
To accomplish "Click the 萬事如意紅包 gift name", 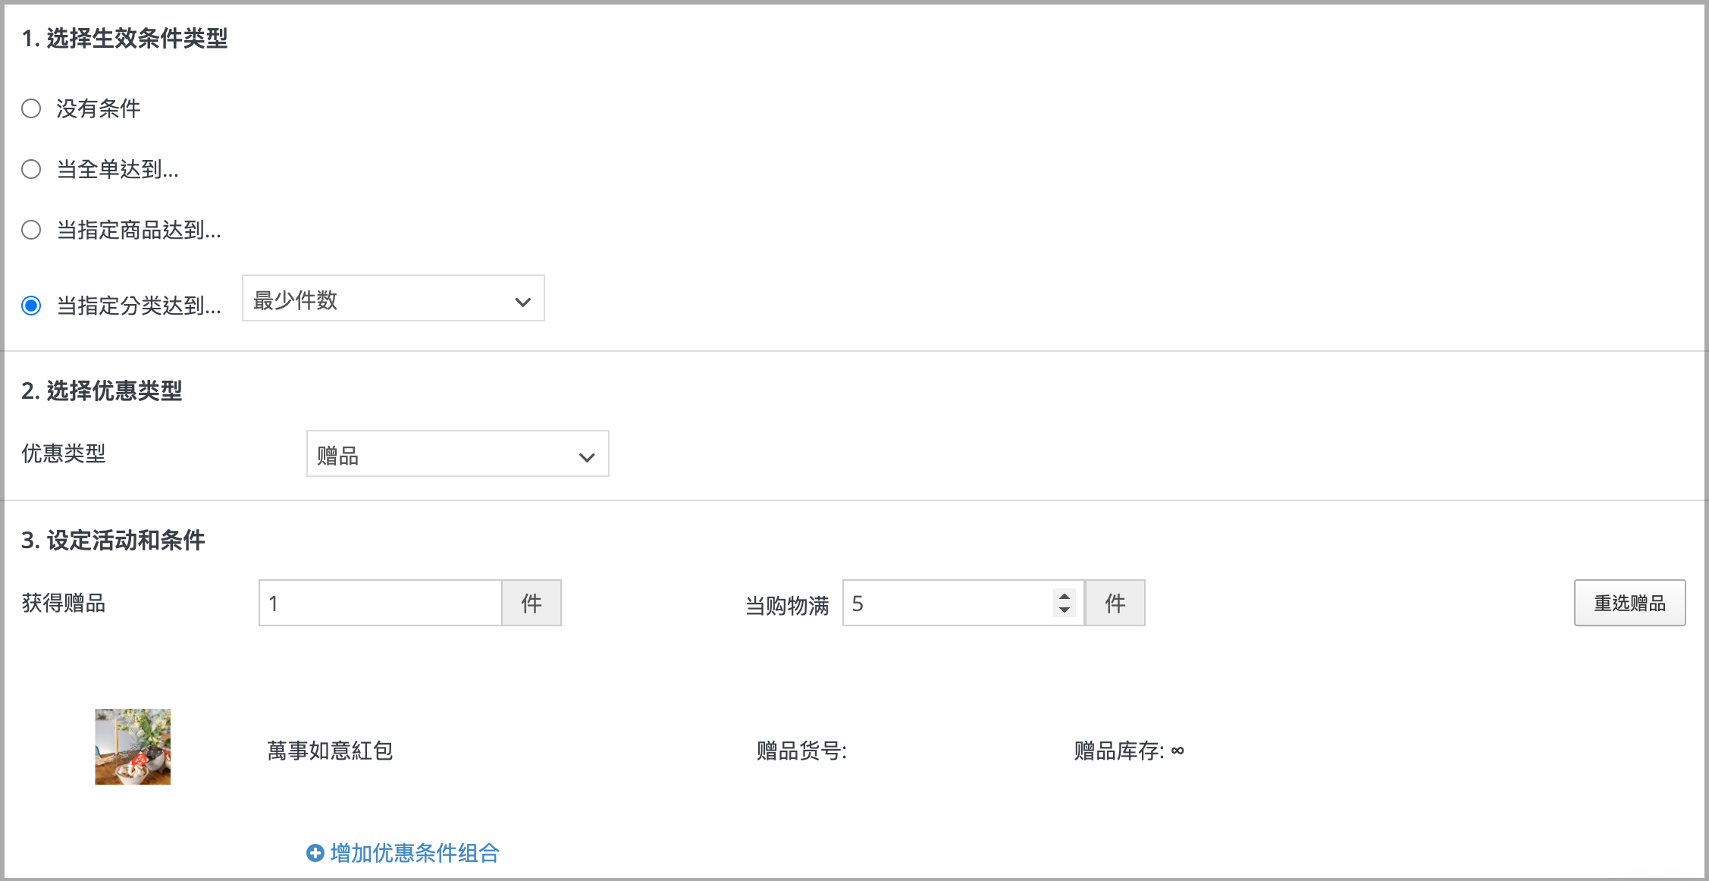I will pos(330,751).
